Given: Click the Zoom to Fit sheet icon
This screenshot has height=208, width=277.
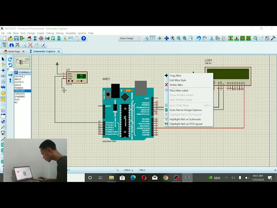Looking at the screenshot, I should click(184, 39).
